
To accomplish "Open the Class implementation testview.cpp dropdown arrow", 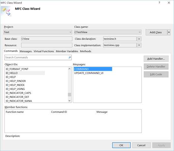I will [139, 45].
